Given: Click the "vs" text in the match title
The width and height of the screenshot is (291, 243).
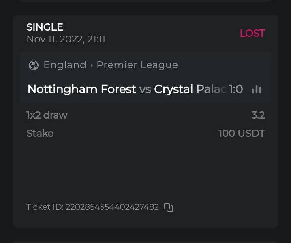Looking at the screenshot, I should click(145, 89).
